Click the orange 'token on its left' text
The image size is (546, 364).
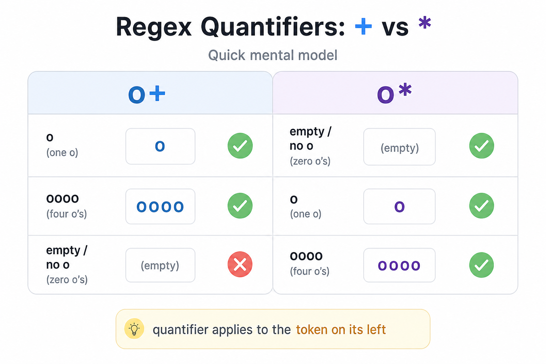click(x=341, y=330)
